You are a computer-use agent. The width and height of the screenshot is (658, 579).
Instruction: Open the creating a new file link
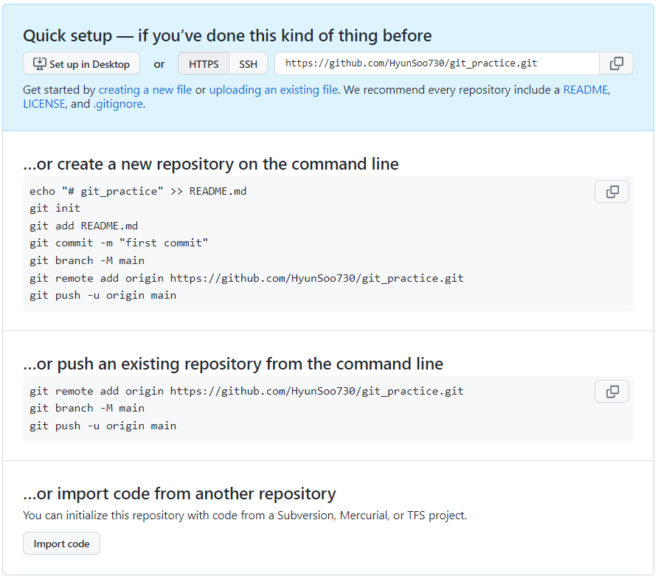click(145, 90)
